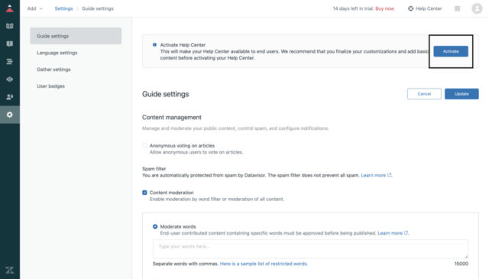489x279 pixels.
Task: Open the Help Center link in header
Action: 429,8
